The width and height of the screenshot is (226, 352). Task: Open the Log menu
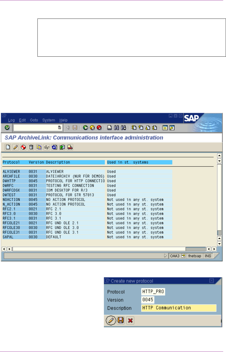[12, 120]
